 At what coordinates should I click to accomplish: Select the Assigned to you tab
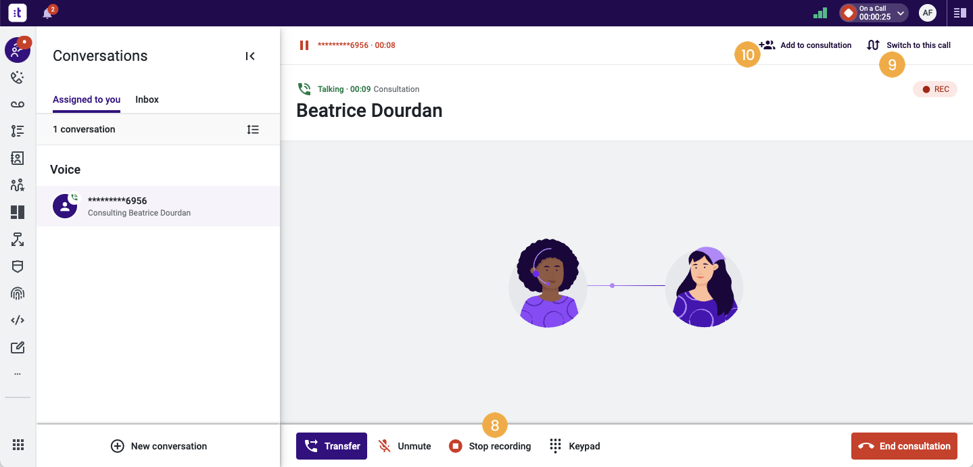point(87,99)
